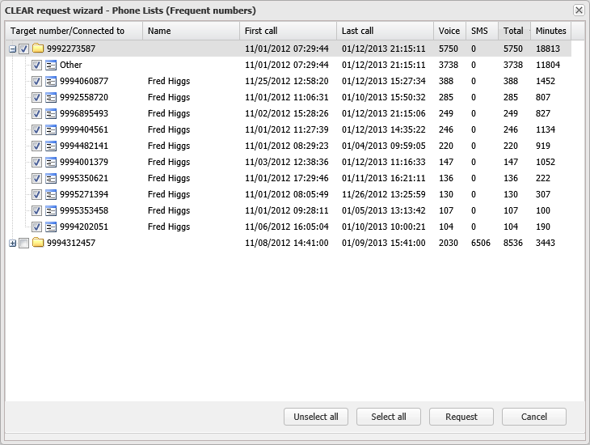
Task: Close the Phone Lists wizard dialog
Action: [x=578, y=11]
